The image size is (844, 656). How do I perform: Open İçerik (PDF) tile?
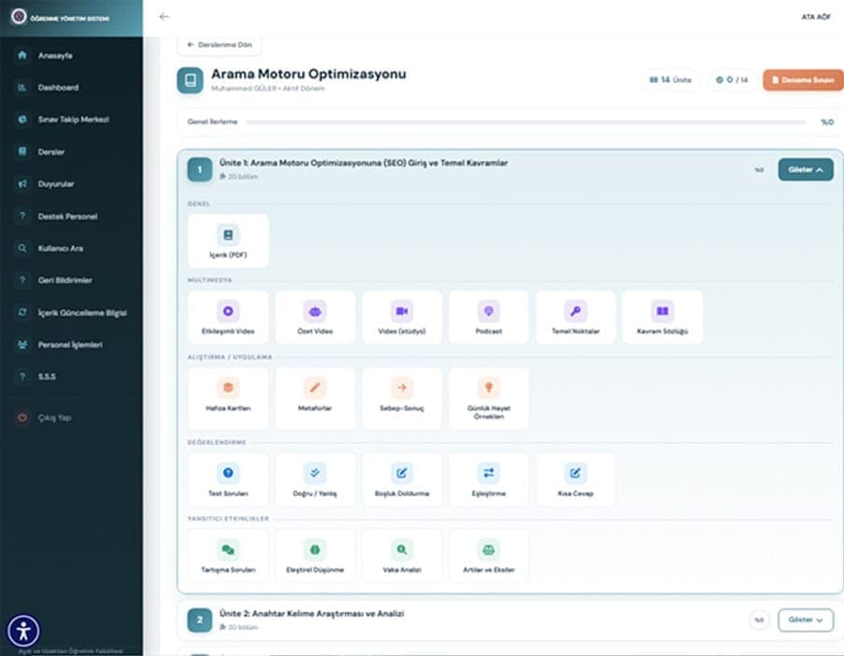[x=228, y=240]
